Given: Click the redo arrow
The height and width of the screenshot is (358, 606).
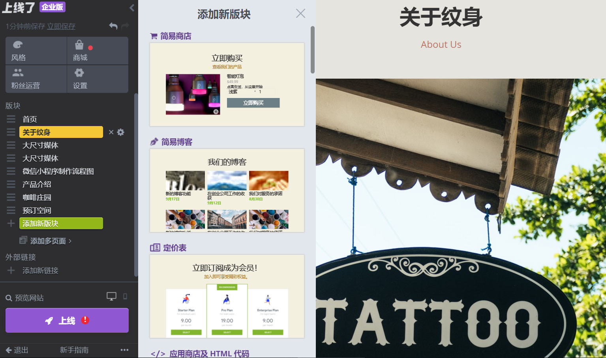Looking at the screenshot, I should [x=125, y=26].
